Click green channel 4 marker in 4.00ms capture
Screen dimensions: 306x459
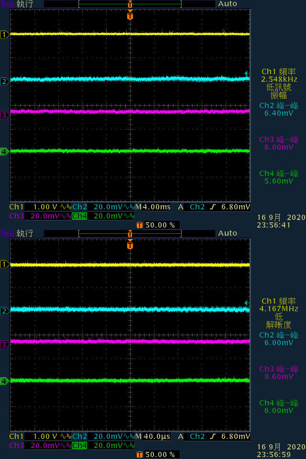click(x=4, y=152)
